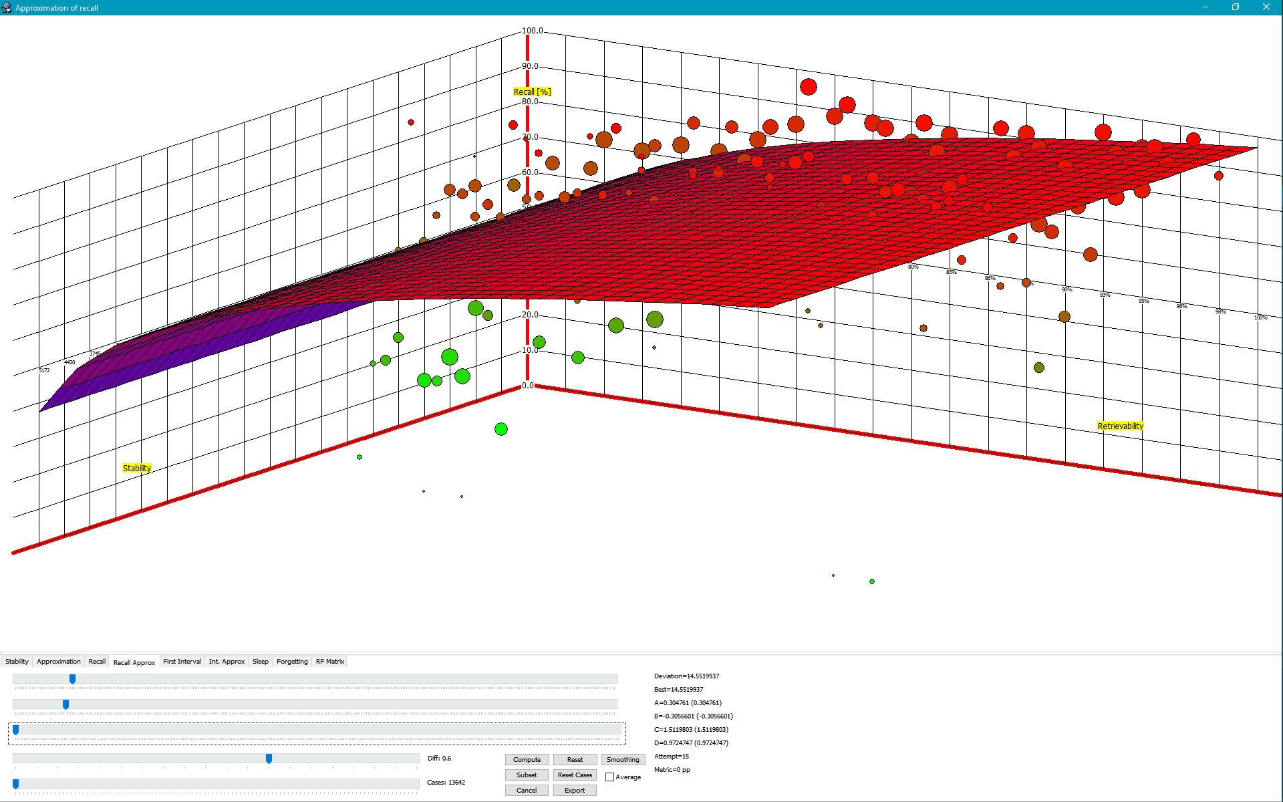
Task: Click the yellow Stability axis label
Action: tap(136, 468)
